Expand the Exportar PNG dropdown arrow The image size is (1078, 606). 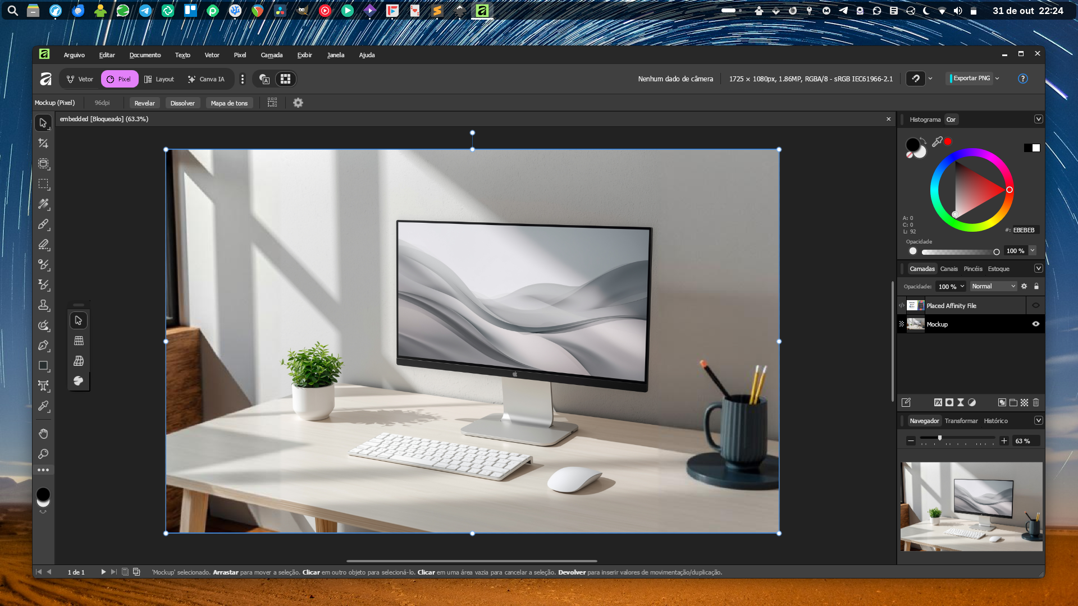(x=997, y=79)
